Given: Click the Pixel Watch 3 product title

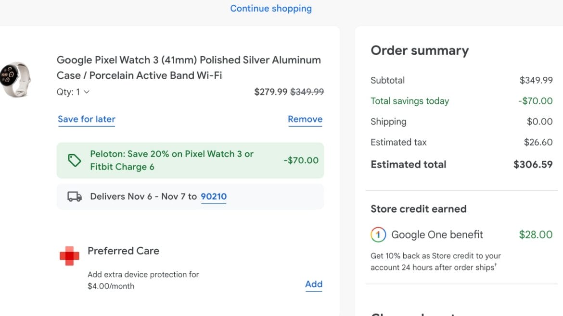Looking at the screenshot, I should pos(188,68).
